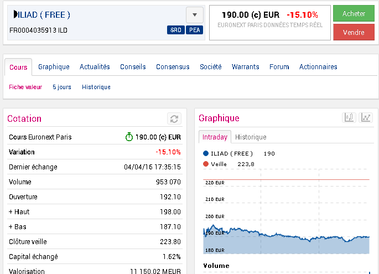Screen dimensions: 379x274
Task: Show the 5 jours sub-view
Action: pyautogui.click(x=62, y=87)
